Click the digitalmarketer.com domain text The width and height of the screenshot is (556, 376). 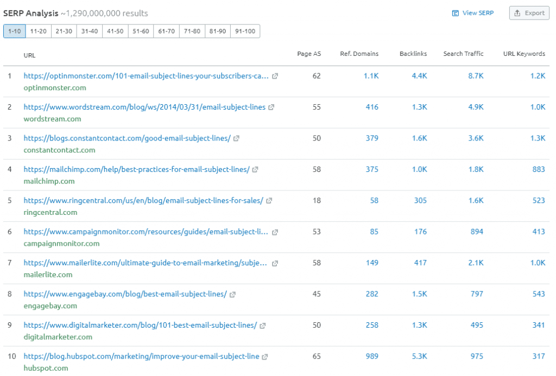click(58, 337)
